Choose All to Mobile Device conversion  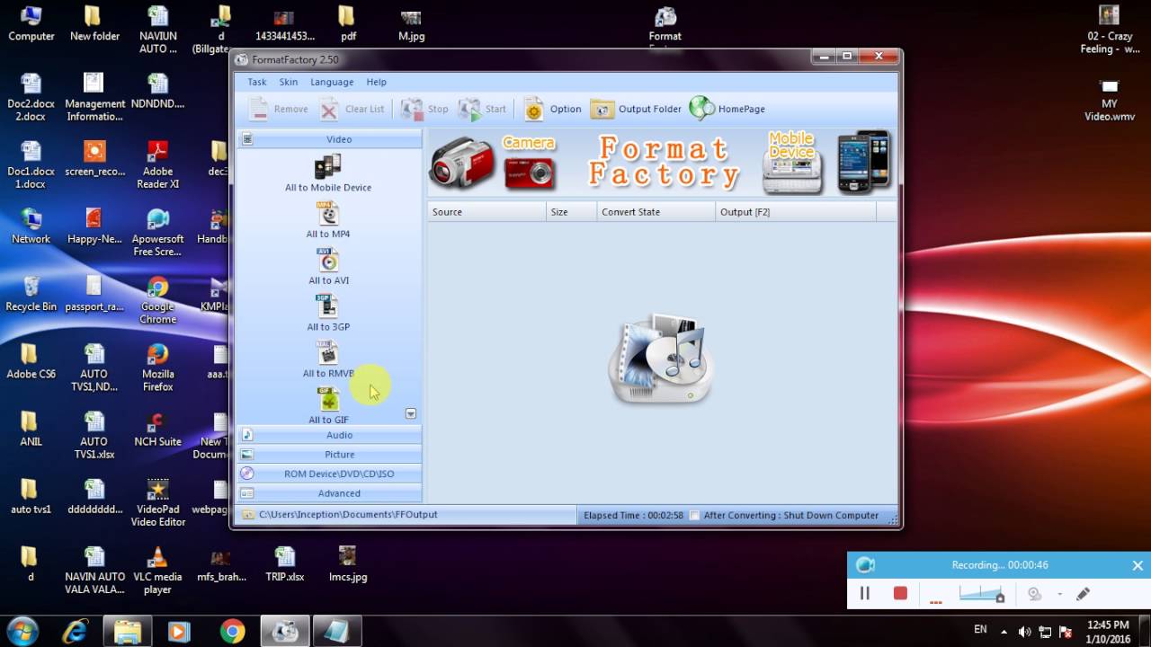pos(328,173)
